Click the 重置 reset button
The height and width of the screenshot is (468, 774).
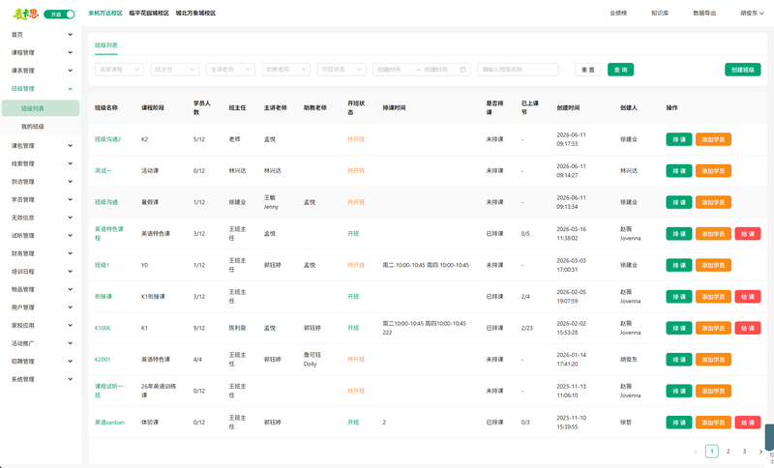point(588,70)
